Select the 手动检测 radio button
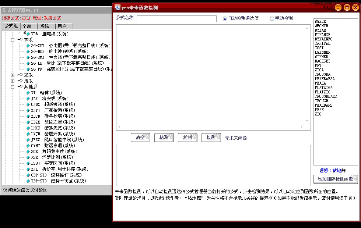The height and width of the screenshot is (228, 361). (272, 18)
